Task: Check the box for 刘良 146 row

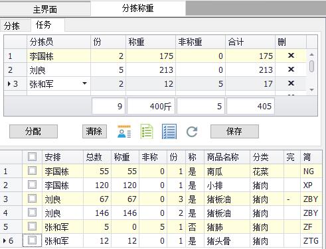Action: coord(33,213)
